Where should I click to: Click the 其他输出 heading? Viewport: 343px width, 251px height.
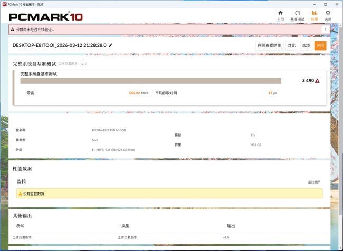point(22,216)
